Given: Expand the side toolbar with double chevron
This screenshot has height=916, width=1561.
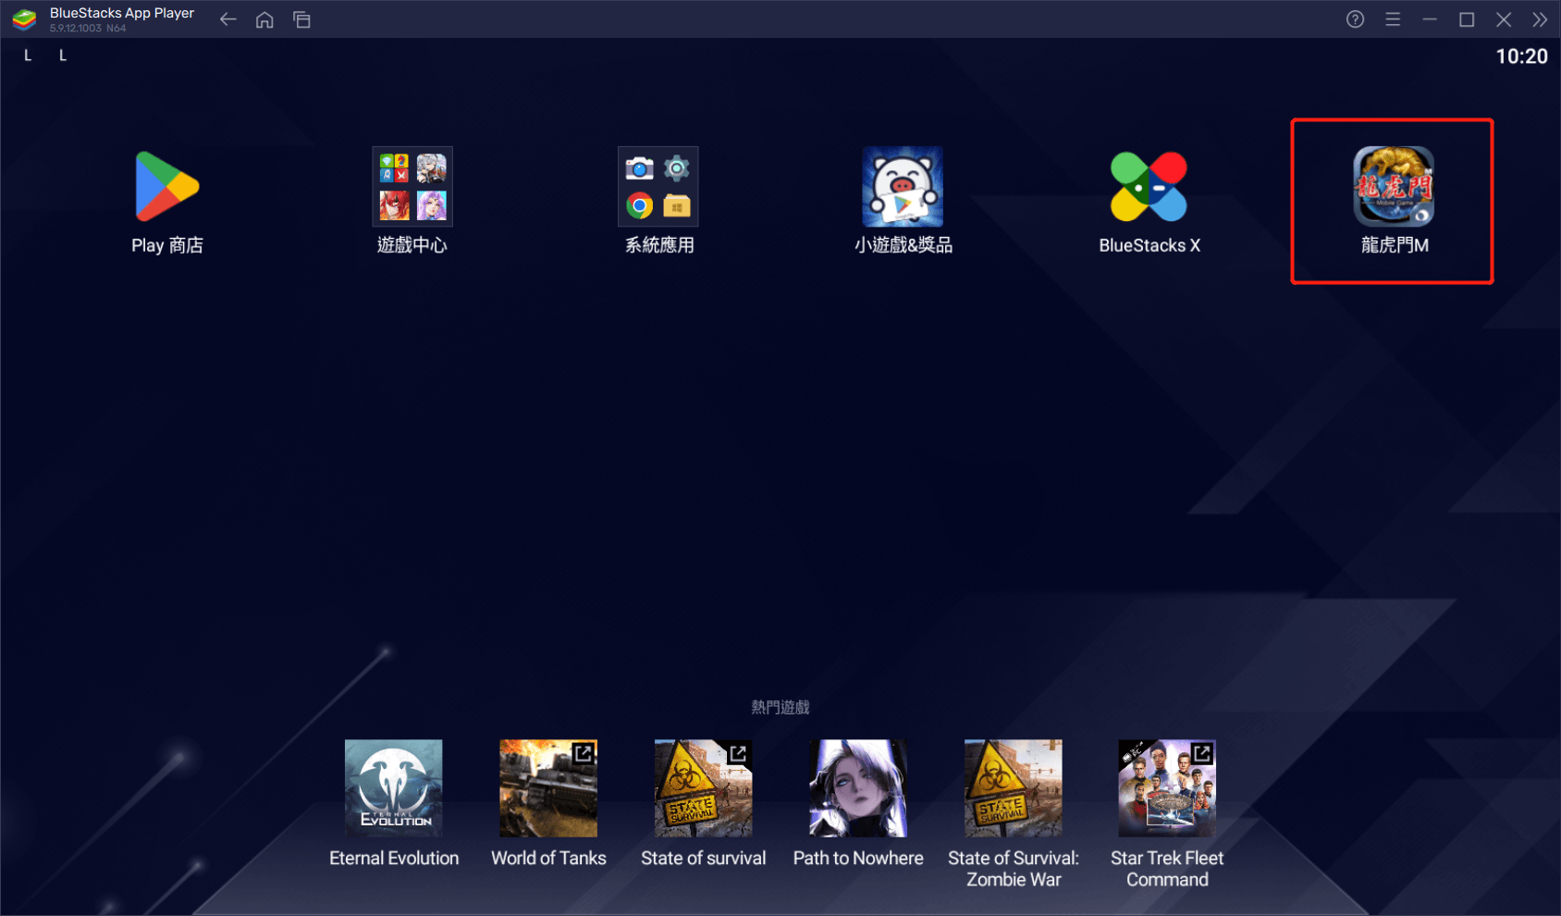Looking at the screenshot, I should [x=1540, y=19].
